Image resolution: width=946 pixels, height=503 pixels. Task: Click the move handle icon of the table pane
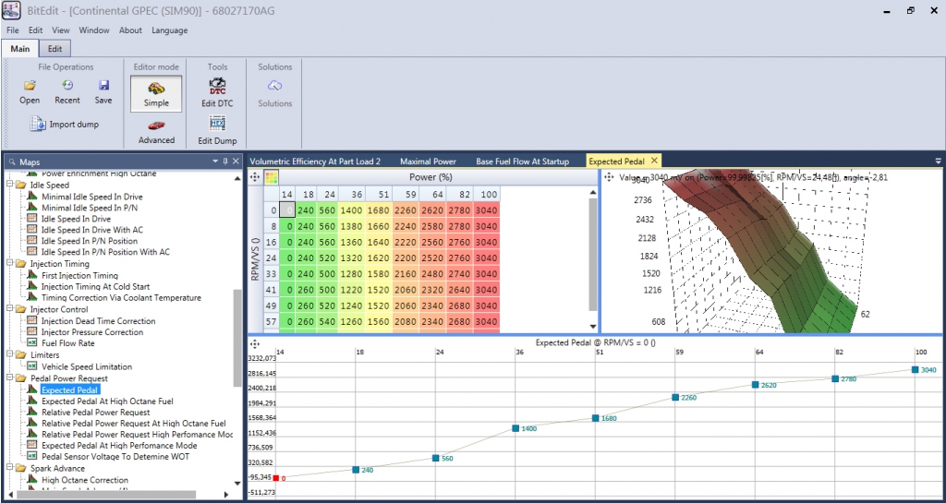[x=255, y=177]
